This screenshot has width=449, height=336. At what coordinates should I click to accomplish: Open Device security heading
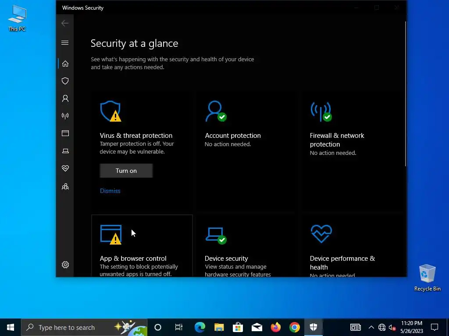[x=226, y=258]
